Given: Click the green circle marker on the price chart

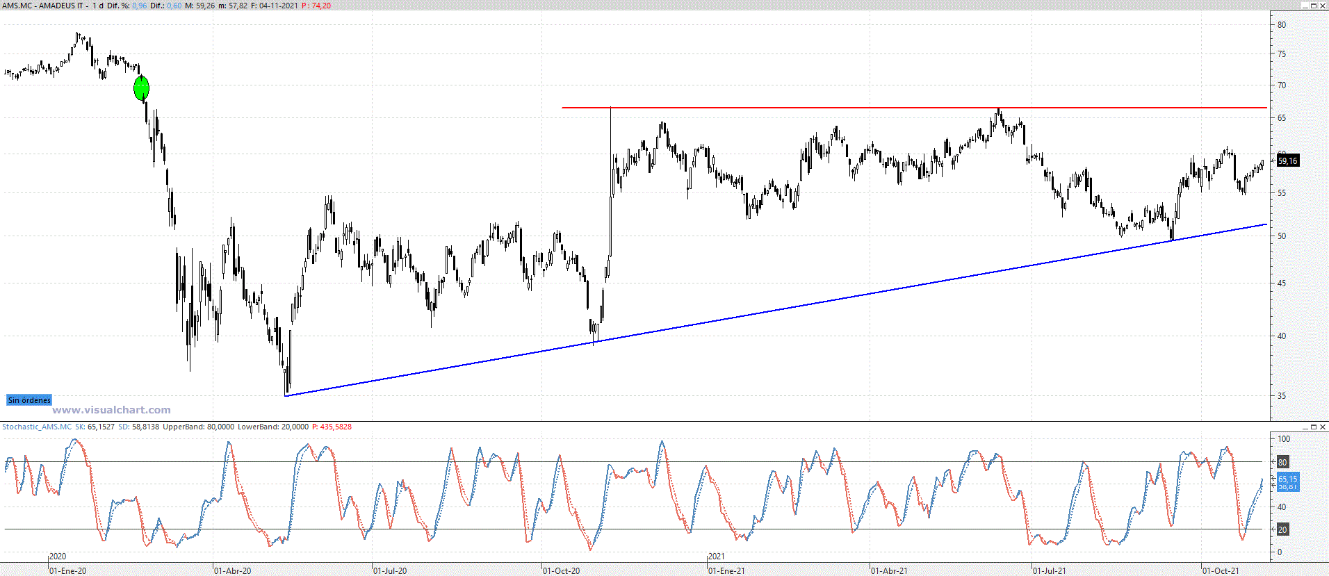Looking at the screenshot, I should pos(141,88).
